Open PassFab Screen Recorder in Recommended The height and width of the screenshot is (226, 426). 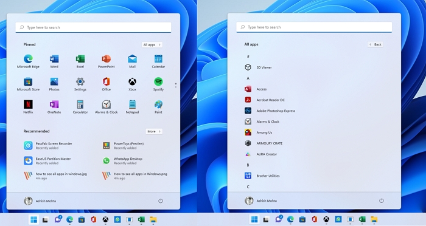(48, 146)
